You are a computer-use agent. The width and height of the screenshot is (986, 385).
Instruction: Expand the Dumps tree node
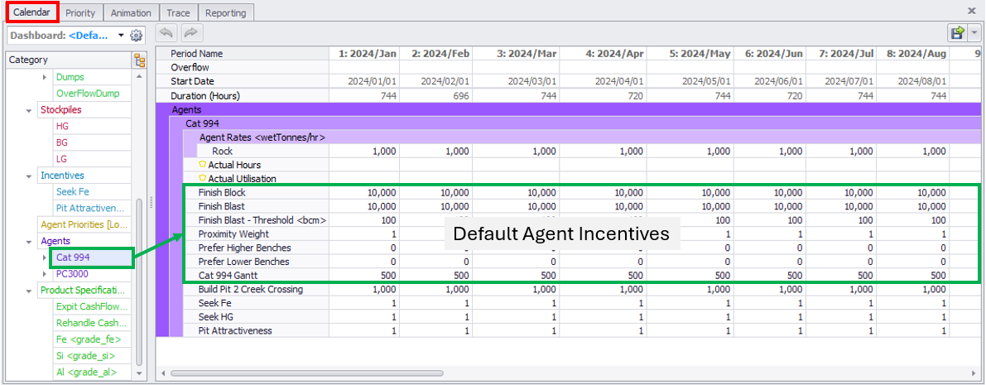click(45, 77)
